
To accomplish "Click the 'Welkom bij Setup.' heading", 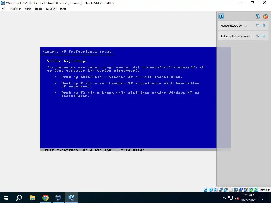I will coord(67,61).
